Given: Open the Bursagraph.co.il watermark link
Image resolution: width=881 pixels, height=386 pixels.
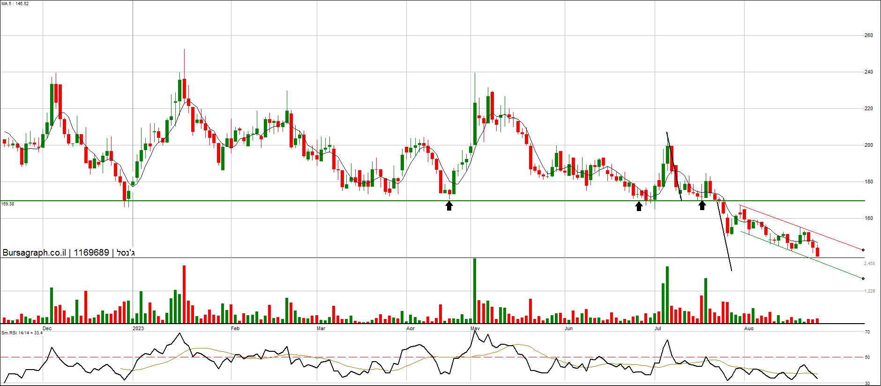Looking at the screenshot, I should (34, 252).
